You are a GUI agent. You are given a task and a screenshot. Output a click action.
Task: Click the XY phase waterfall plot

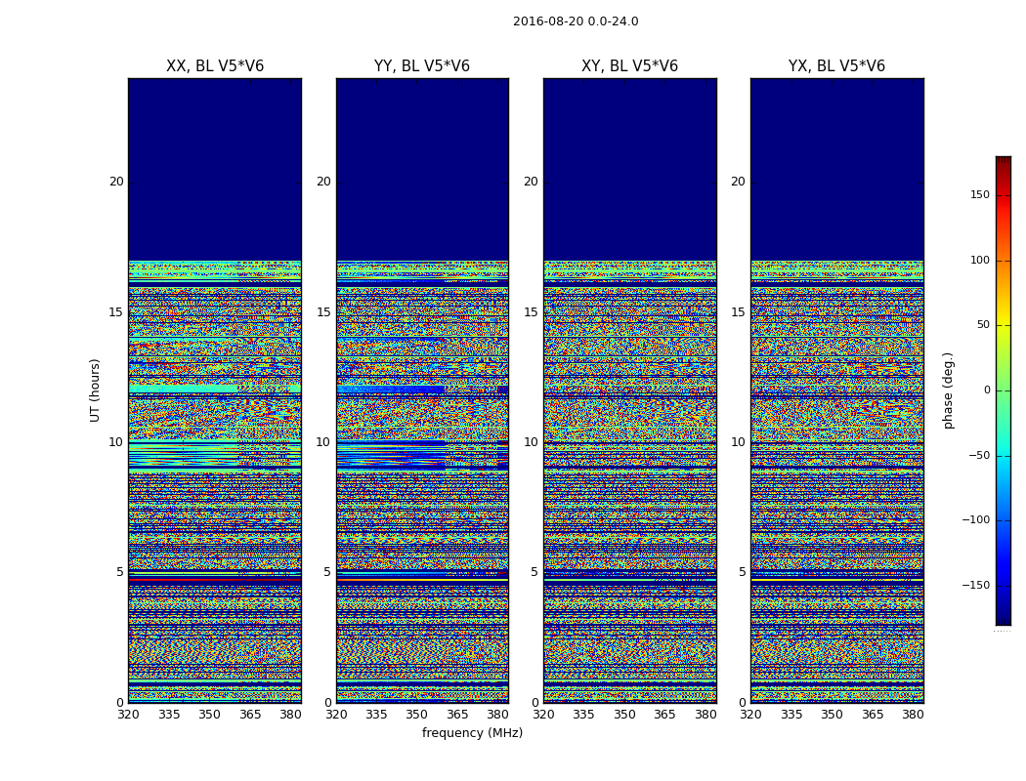pyautogui.click(x=629, y=390)
